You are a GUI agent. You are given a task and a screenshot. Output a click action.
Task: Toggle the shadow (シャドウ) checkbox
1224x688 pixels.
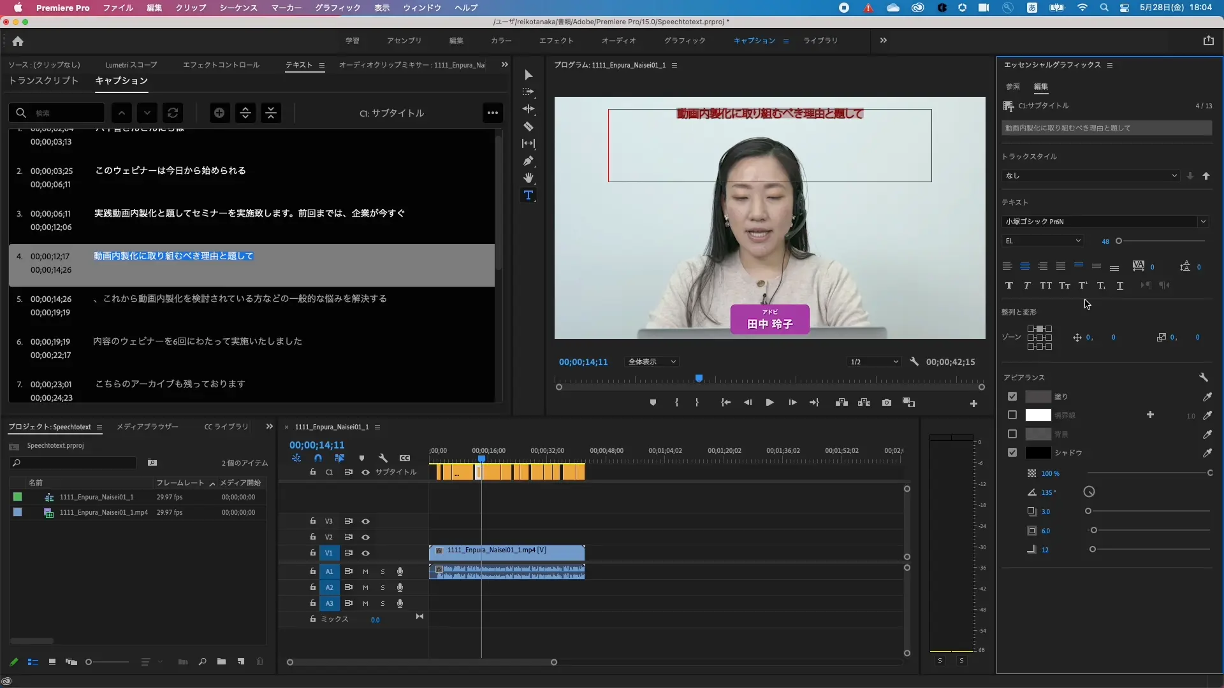click(1012, 452)
